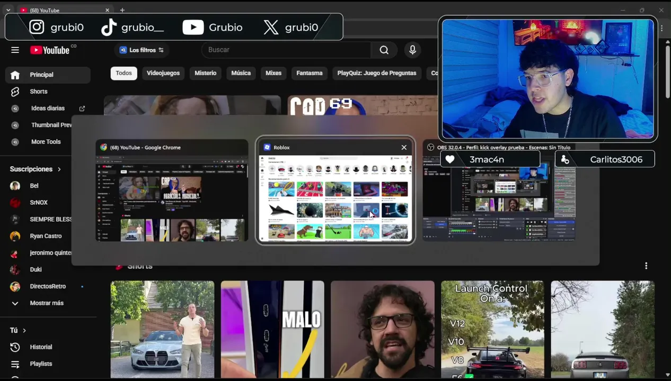
Task: Open a new browser tab
Action: [x=122, y=10]
